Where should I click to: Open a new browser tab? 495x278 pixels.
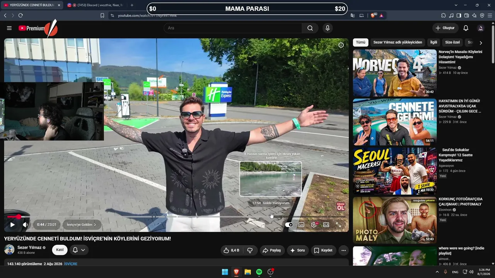pyautogui.click(x=132, y=5)
